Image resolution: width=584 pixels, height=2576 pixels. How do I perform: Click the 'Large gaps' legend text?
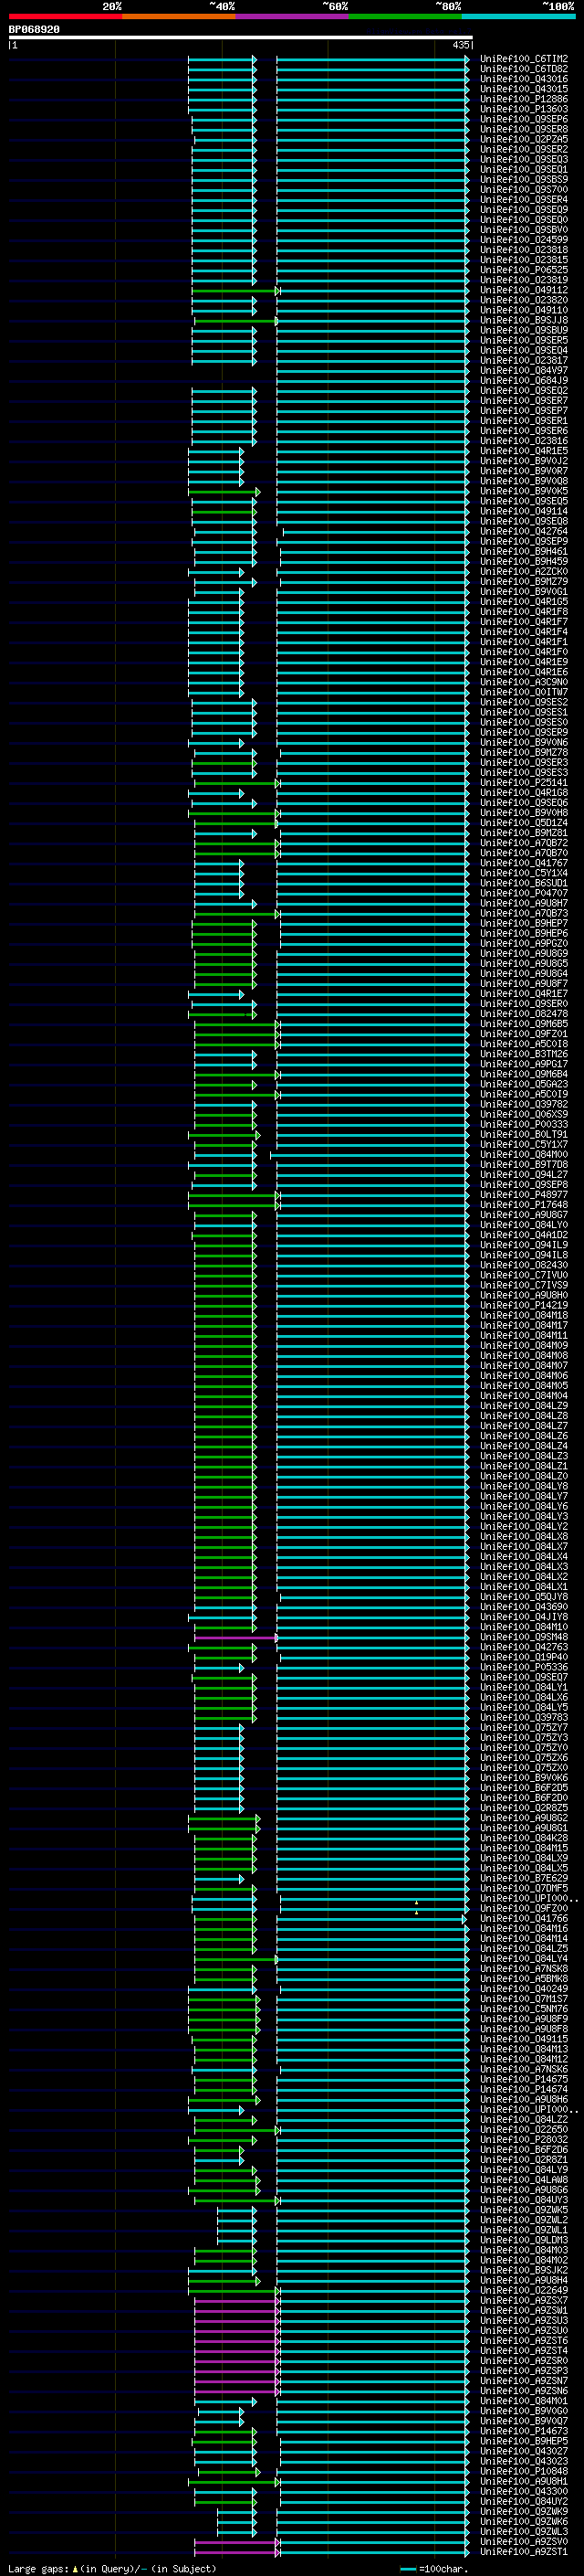tap(38, 2568)
